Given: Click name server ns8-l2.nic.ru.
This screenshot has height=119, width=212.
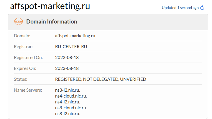Looking at the screenshot, I should (68, 113).
